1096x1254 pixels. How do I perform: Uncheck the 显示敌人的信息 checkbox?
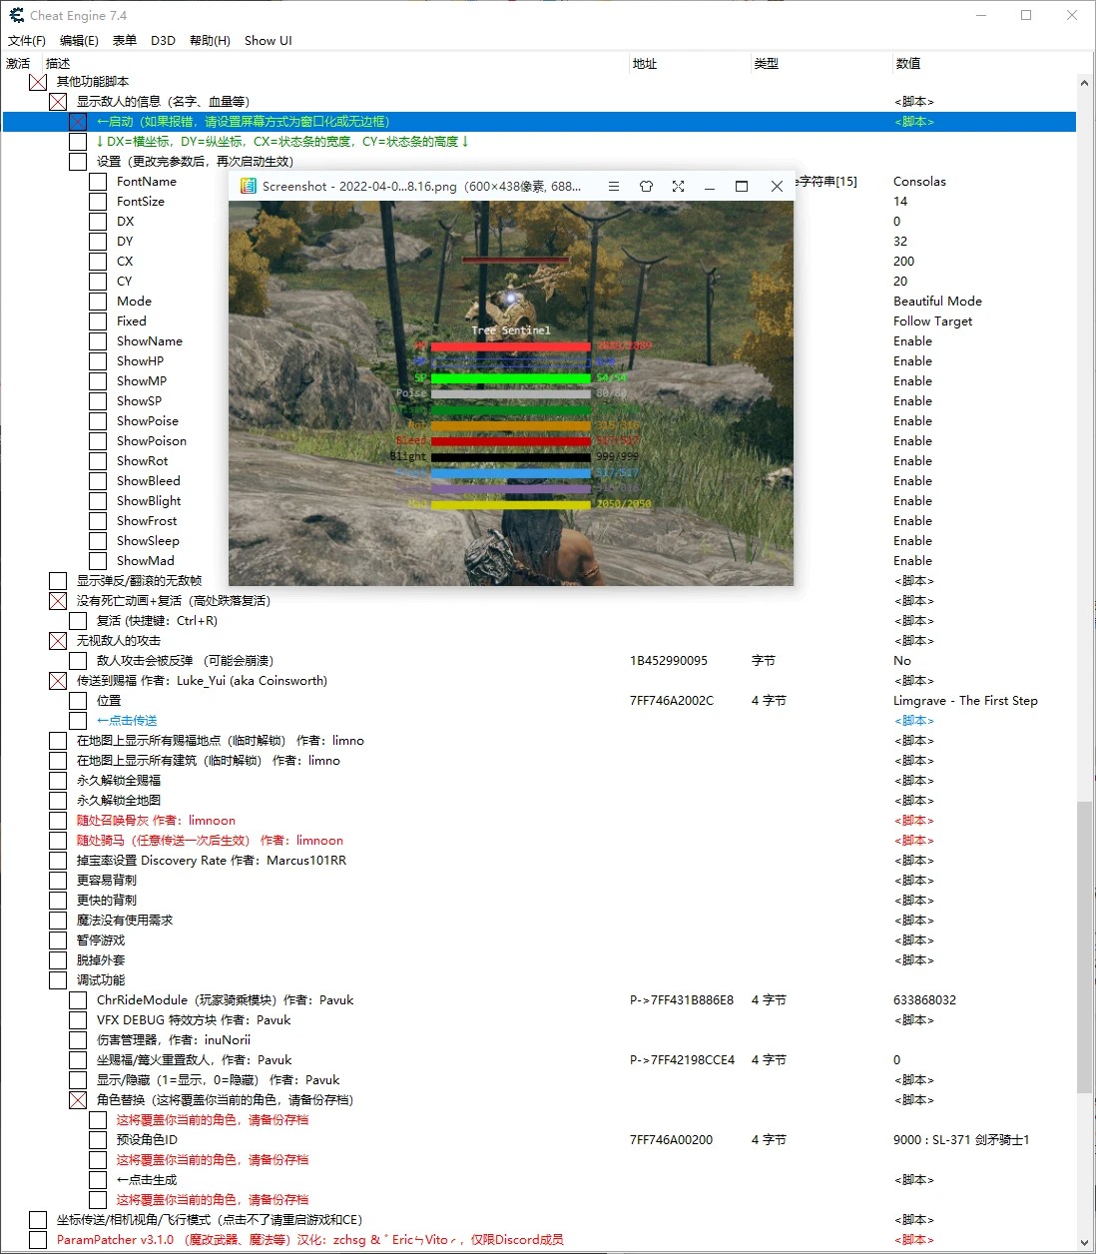click(58, 102)
